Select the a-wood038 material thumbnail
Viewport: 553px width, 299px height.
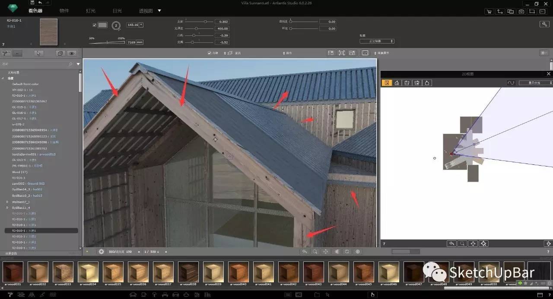coord(188,272)
